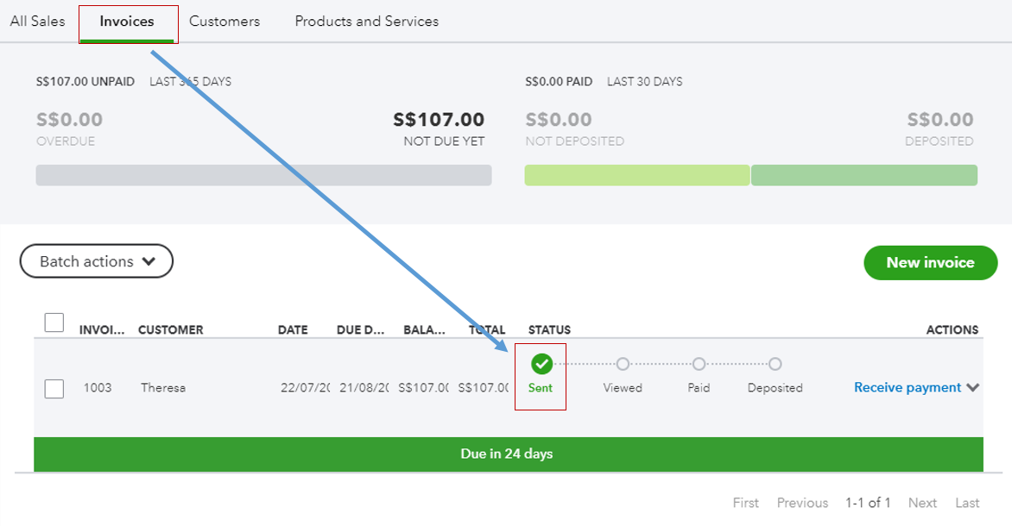
Task: Check the box for invoice 1003
Action: point(54,388)
